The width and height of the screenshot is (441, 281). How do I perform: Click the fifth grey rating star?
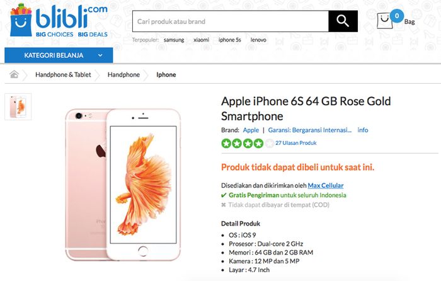click(x=269, y=144)
